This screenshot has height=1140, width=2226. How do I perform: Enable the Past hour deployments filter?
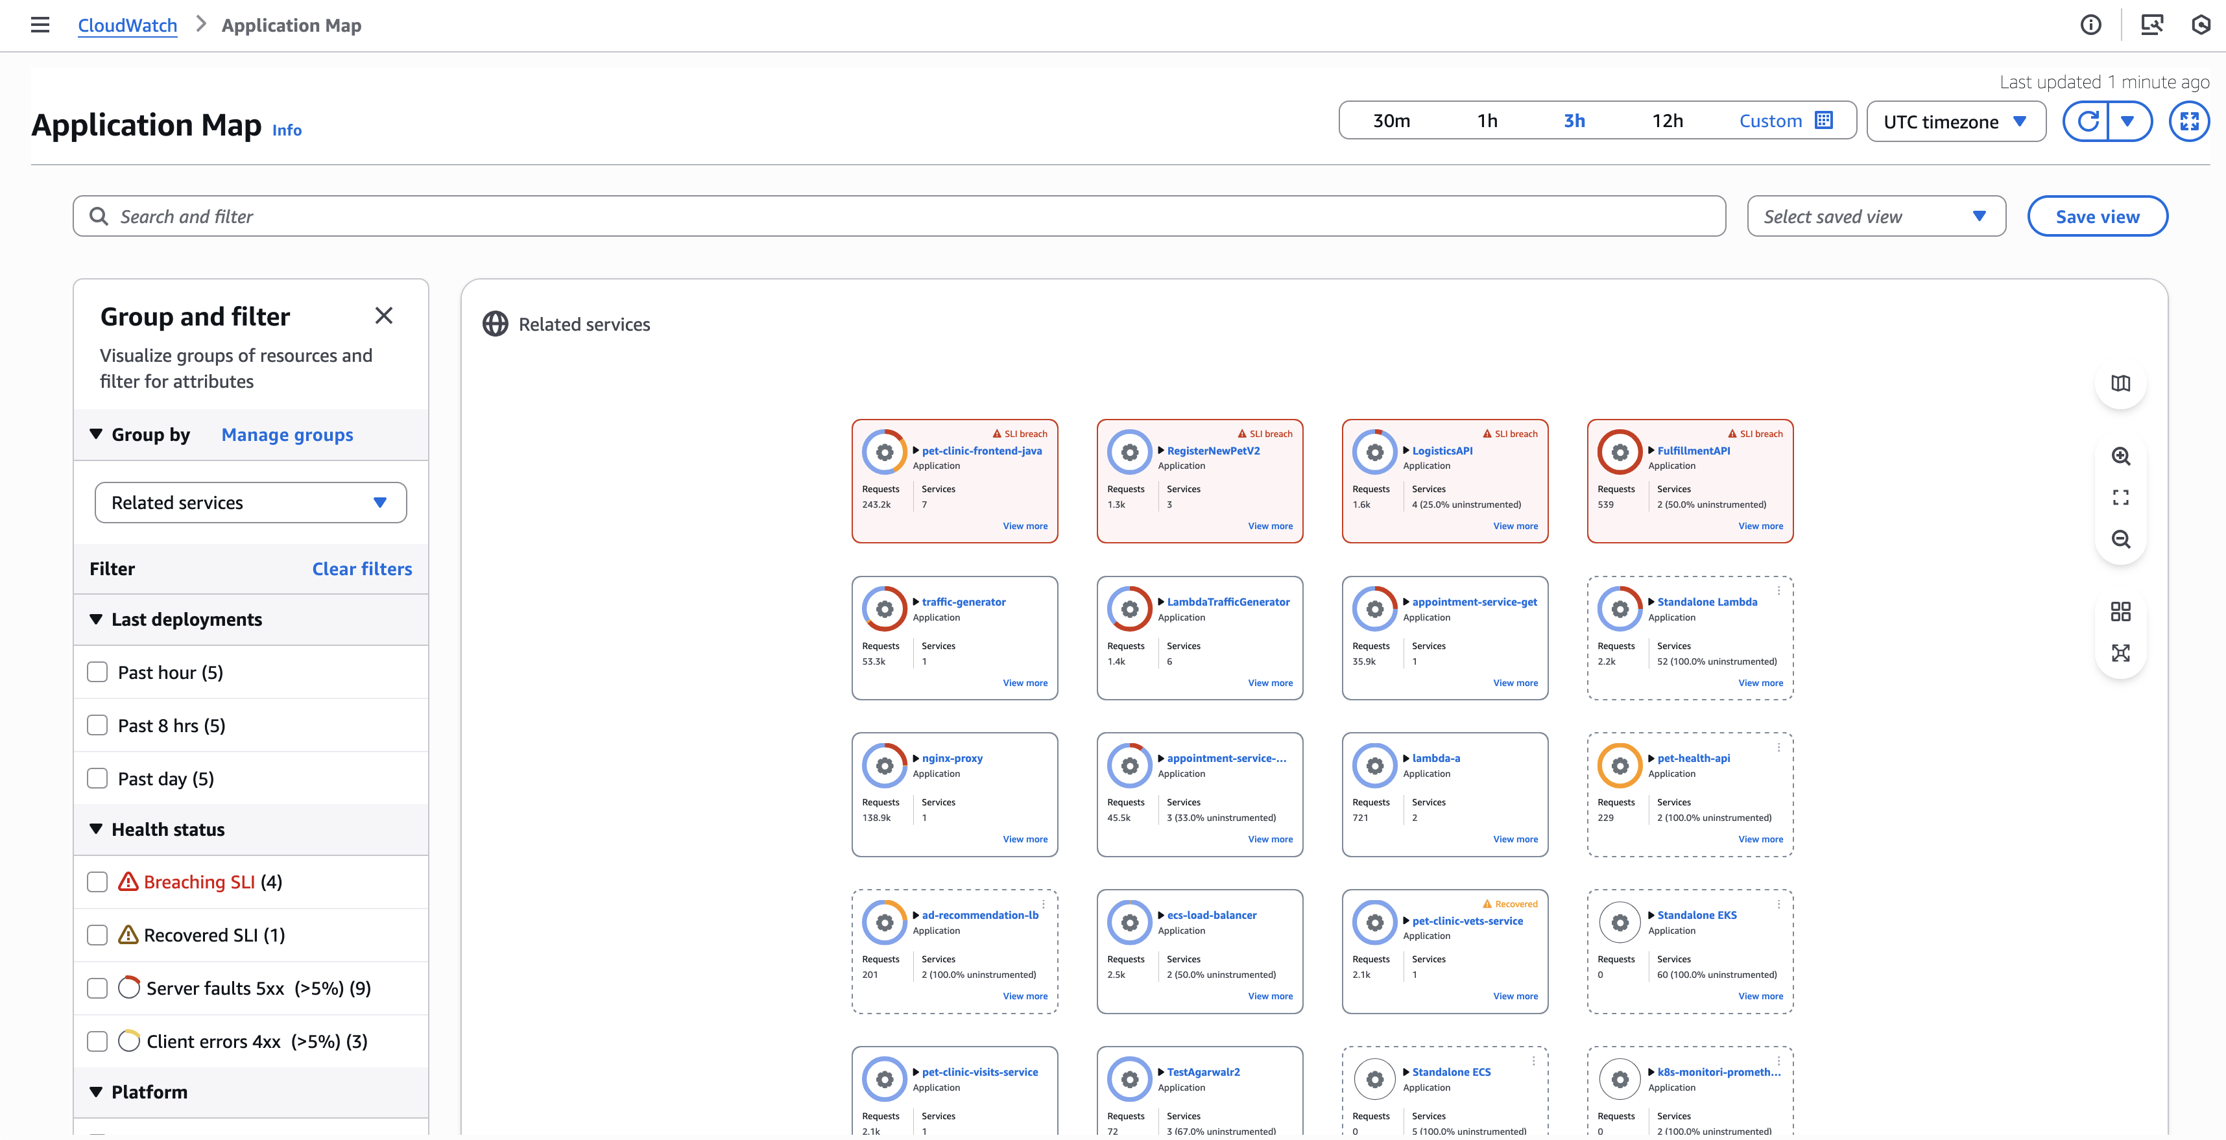click(97, 672)
